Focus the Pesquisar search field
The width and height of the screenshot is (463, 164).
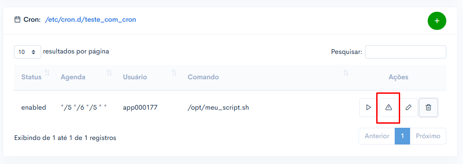(x=406, y=52)
